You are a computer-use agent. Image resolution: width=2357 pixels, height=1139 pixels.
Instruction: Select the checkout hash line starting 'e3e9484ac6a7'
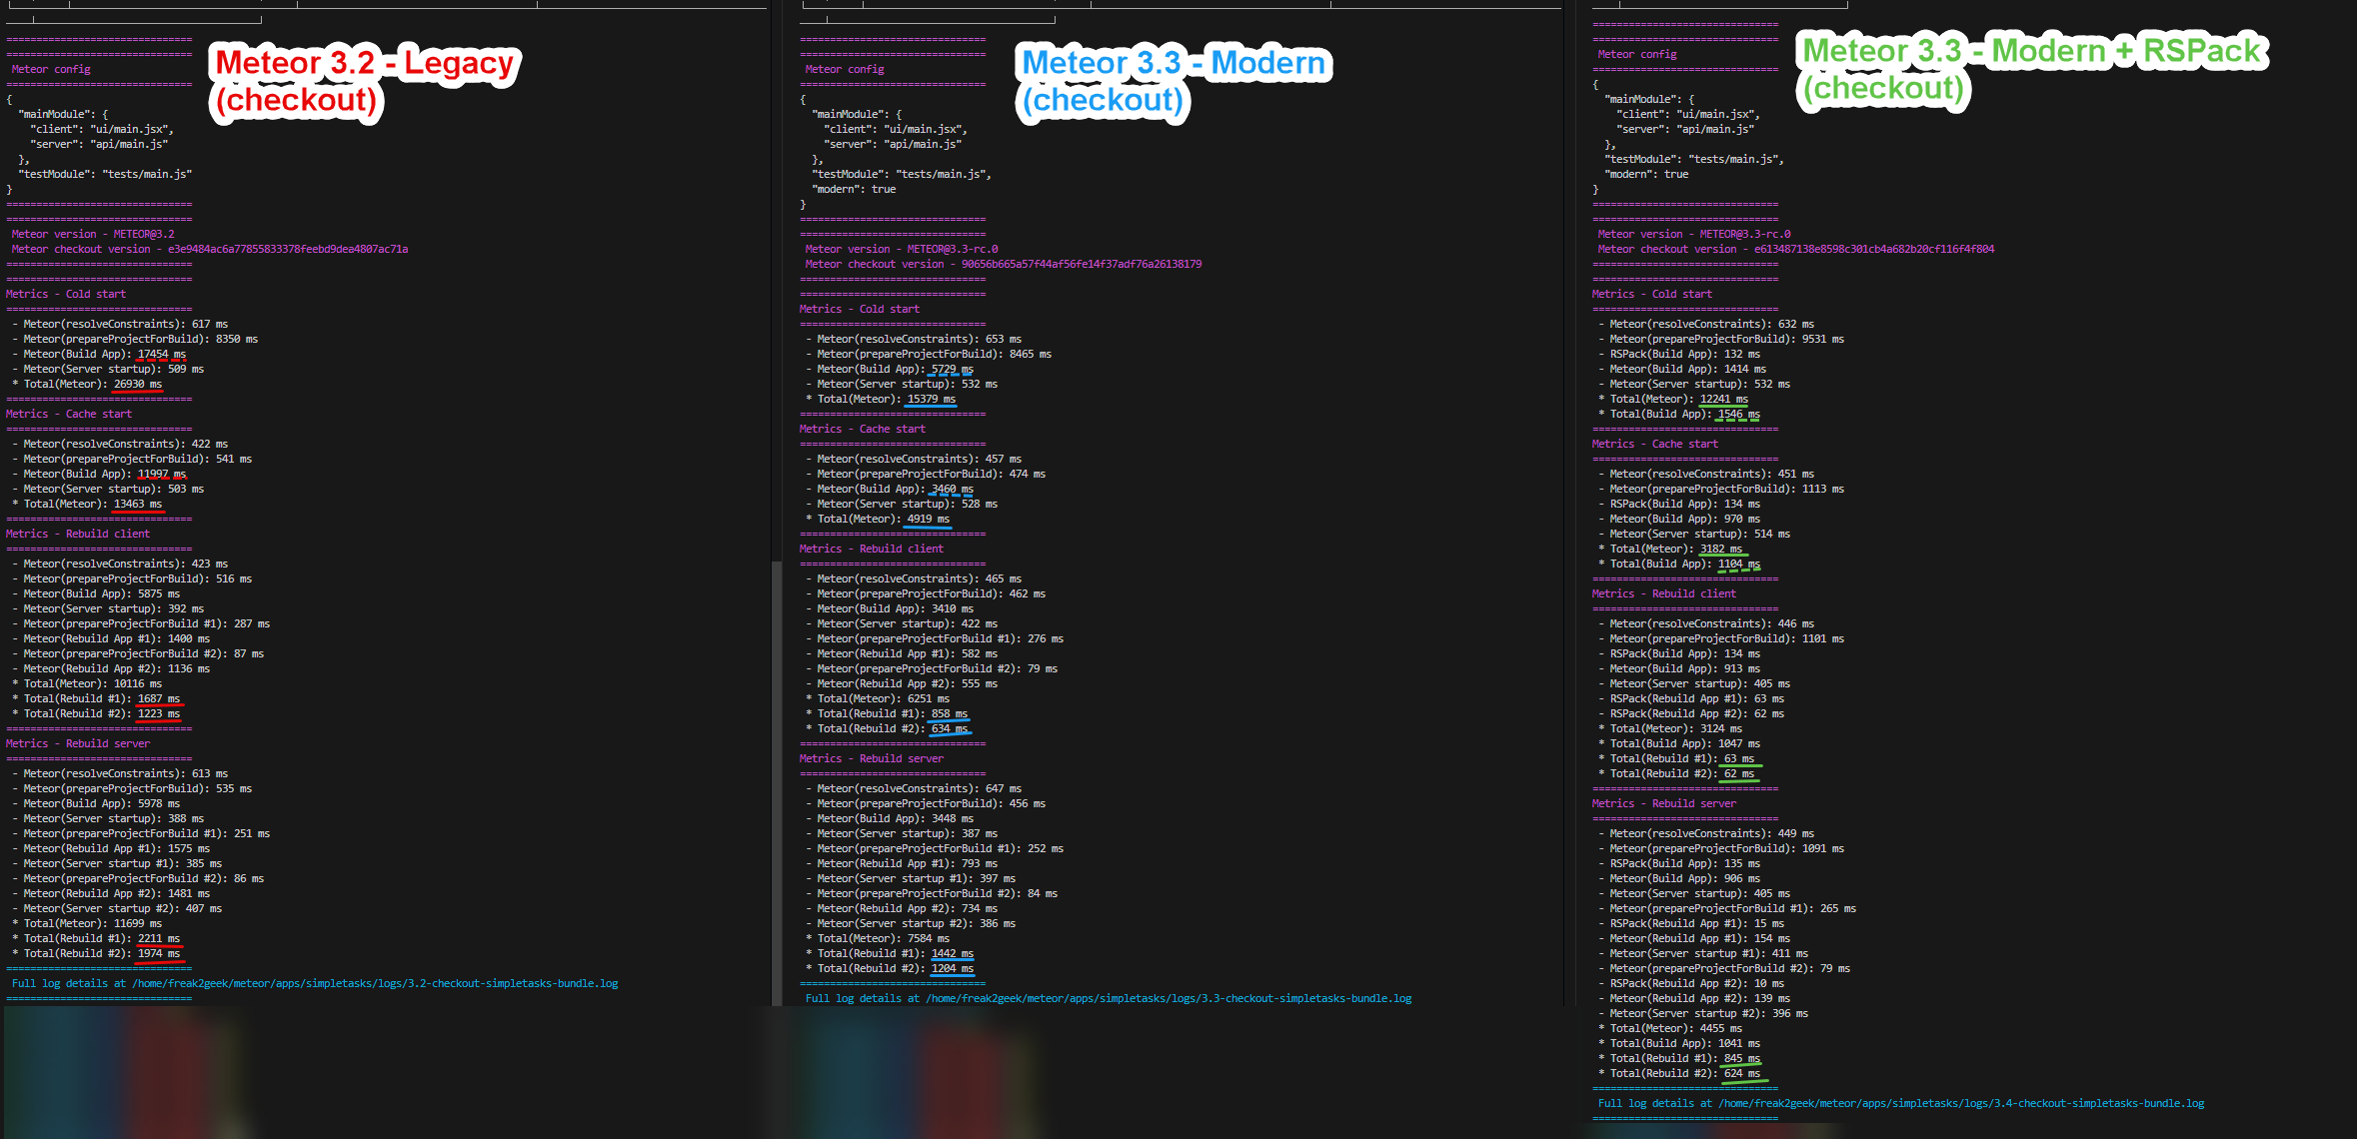coord(210,249)
